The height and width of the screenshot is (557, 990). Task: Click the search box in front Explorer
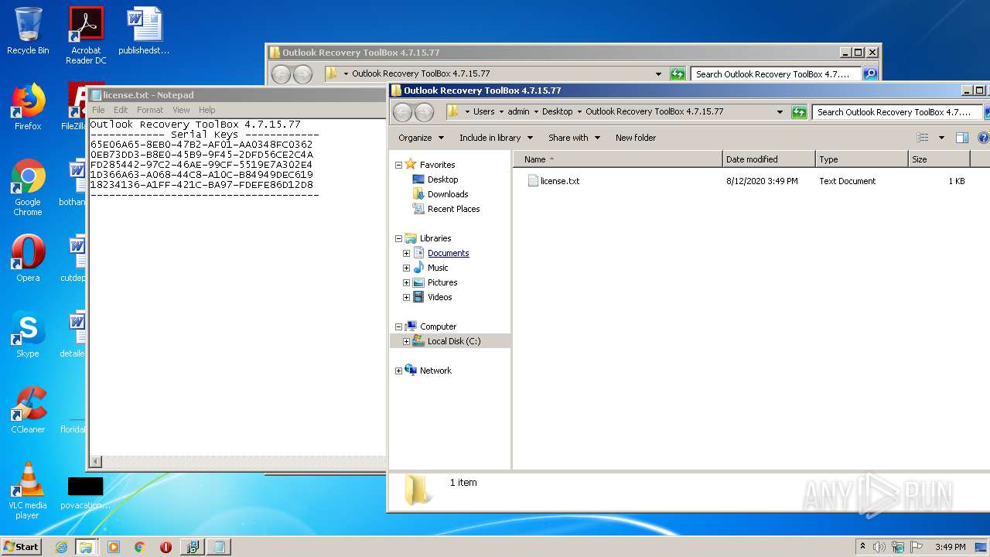click(x=897, y=112)
